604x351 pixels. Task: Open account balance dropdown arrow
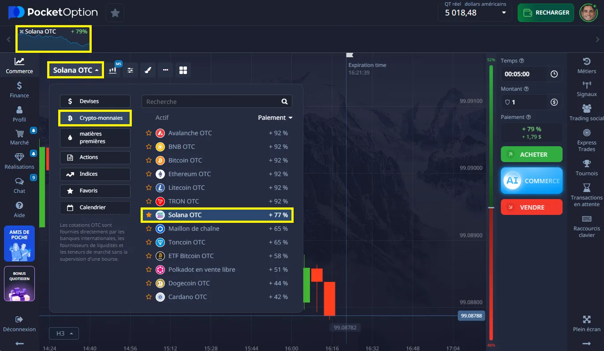[504, 13]
